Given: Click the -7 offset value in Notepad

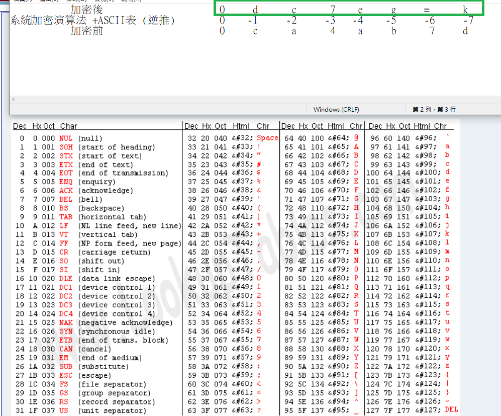Looking at the screenshot, I should [x=469, y=21].
